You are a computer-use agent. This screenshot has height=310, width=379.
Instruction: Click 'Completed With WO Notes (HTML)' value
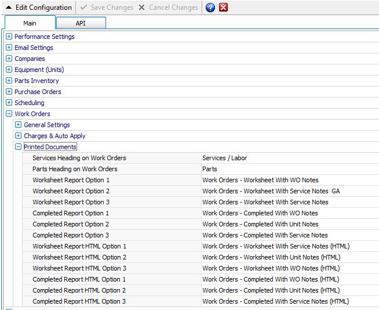click(x=271, y=279)
